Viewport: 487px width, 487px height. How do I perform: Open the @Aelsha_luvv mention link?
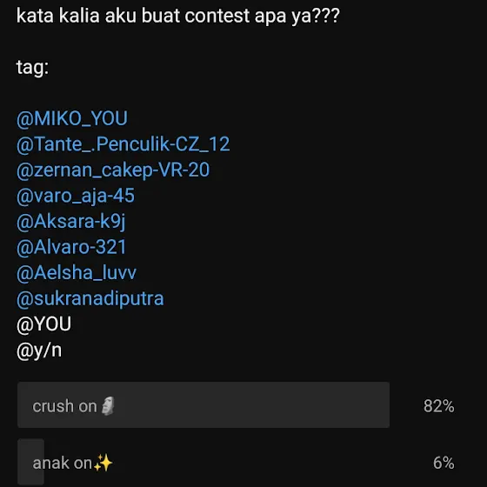pos(77,273)
